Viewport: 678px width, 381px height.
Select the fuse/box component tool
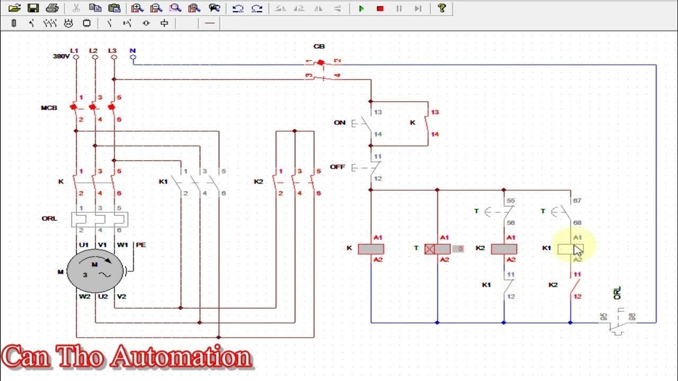tap(164, 23)
